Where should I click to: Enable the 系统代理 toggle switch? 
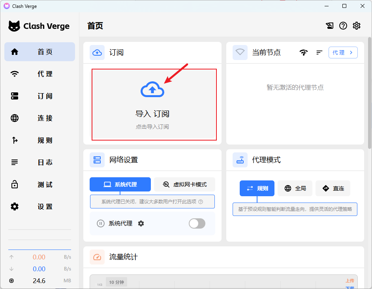click(197, 223)
